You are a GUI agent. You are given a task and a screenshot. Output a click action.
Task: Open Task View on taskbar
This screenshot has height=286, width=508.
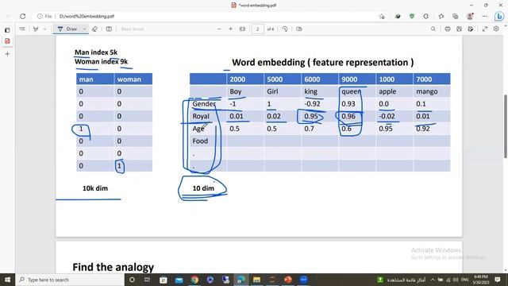pyautogui.click(x=147, y=280)
